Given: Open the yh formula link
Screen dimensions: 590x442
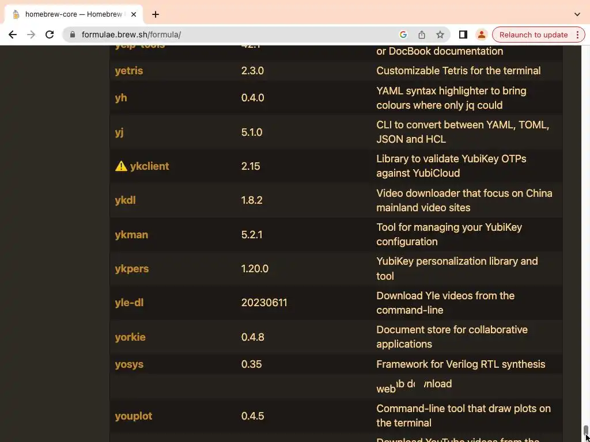Looking at the screenshot, I should pos(121,98).
